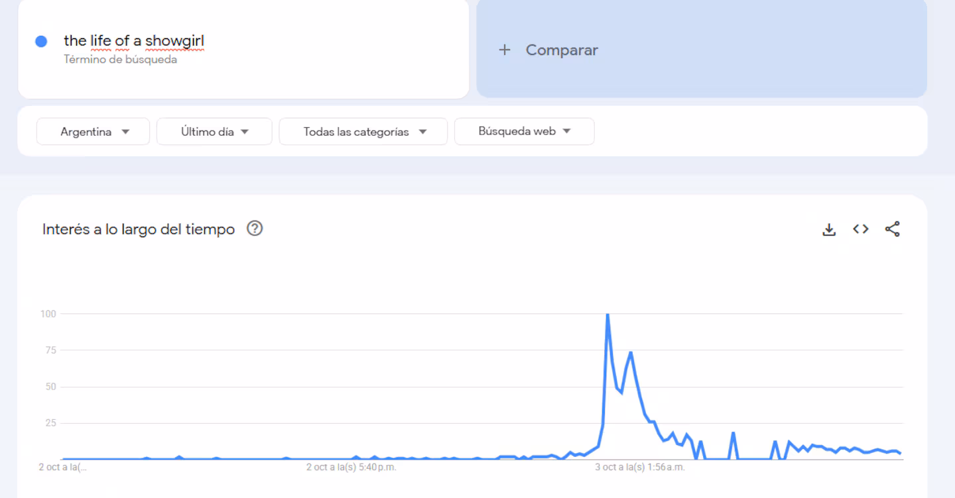Screen dimensions: 955x498
Task: Click the plus icon next to Comparar
Action: click(505, 50)
